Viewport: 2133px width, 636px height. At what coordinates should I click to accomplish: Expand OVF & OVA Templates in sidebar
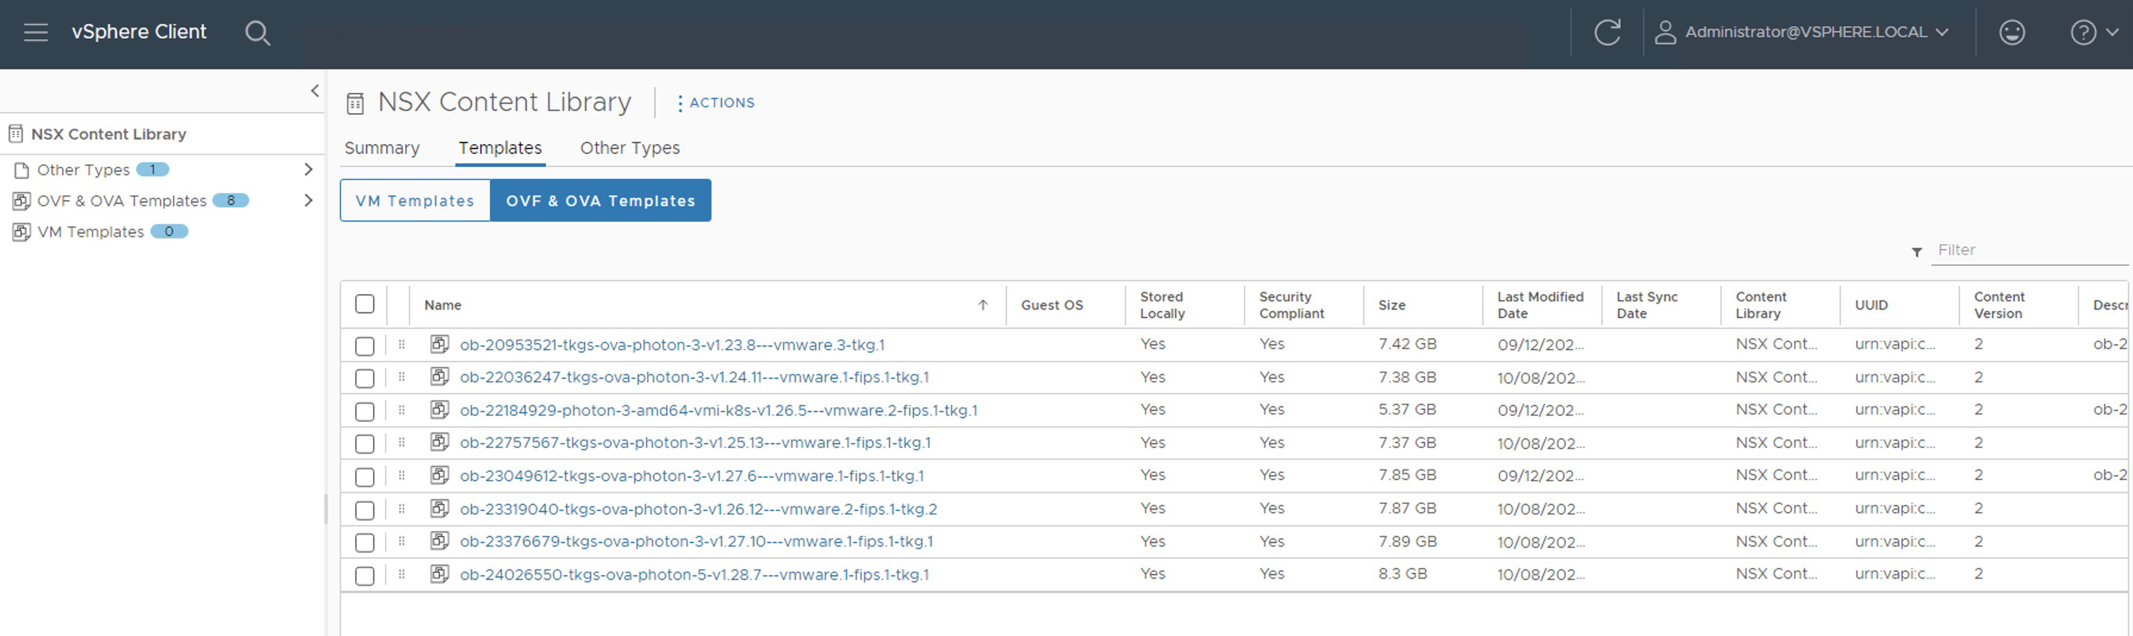308,201
